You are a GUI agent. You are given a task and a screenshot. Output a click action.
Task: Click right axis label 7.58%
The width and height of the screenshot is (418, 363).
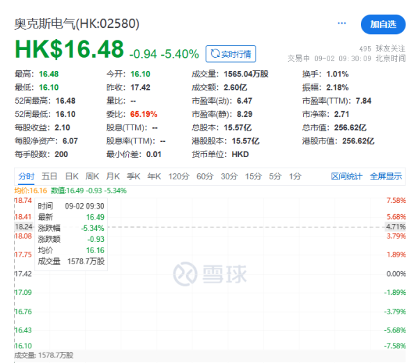coord(396,200)
